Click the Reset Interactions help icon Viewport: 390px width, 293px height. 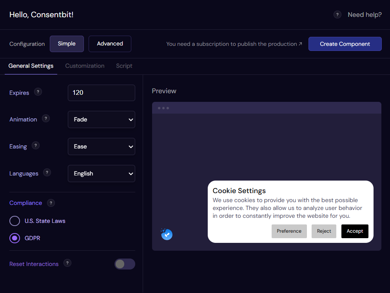tap(67, 263)
